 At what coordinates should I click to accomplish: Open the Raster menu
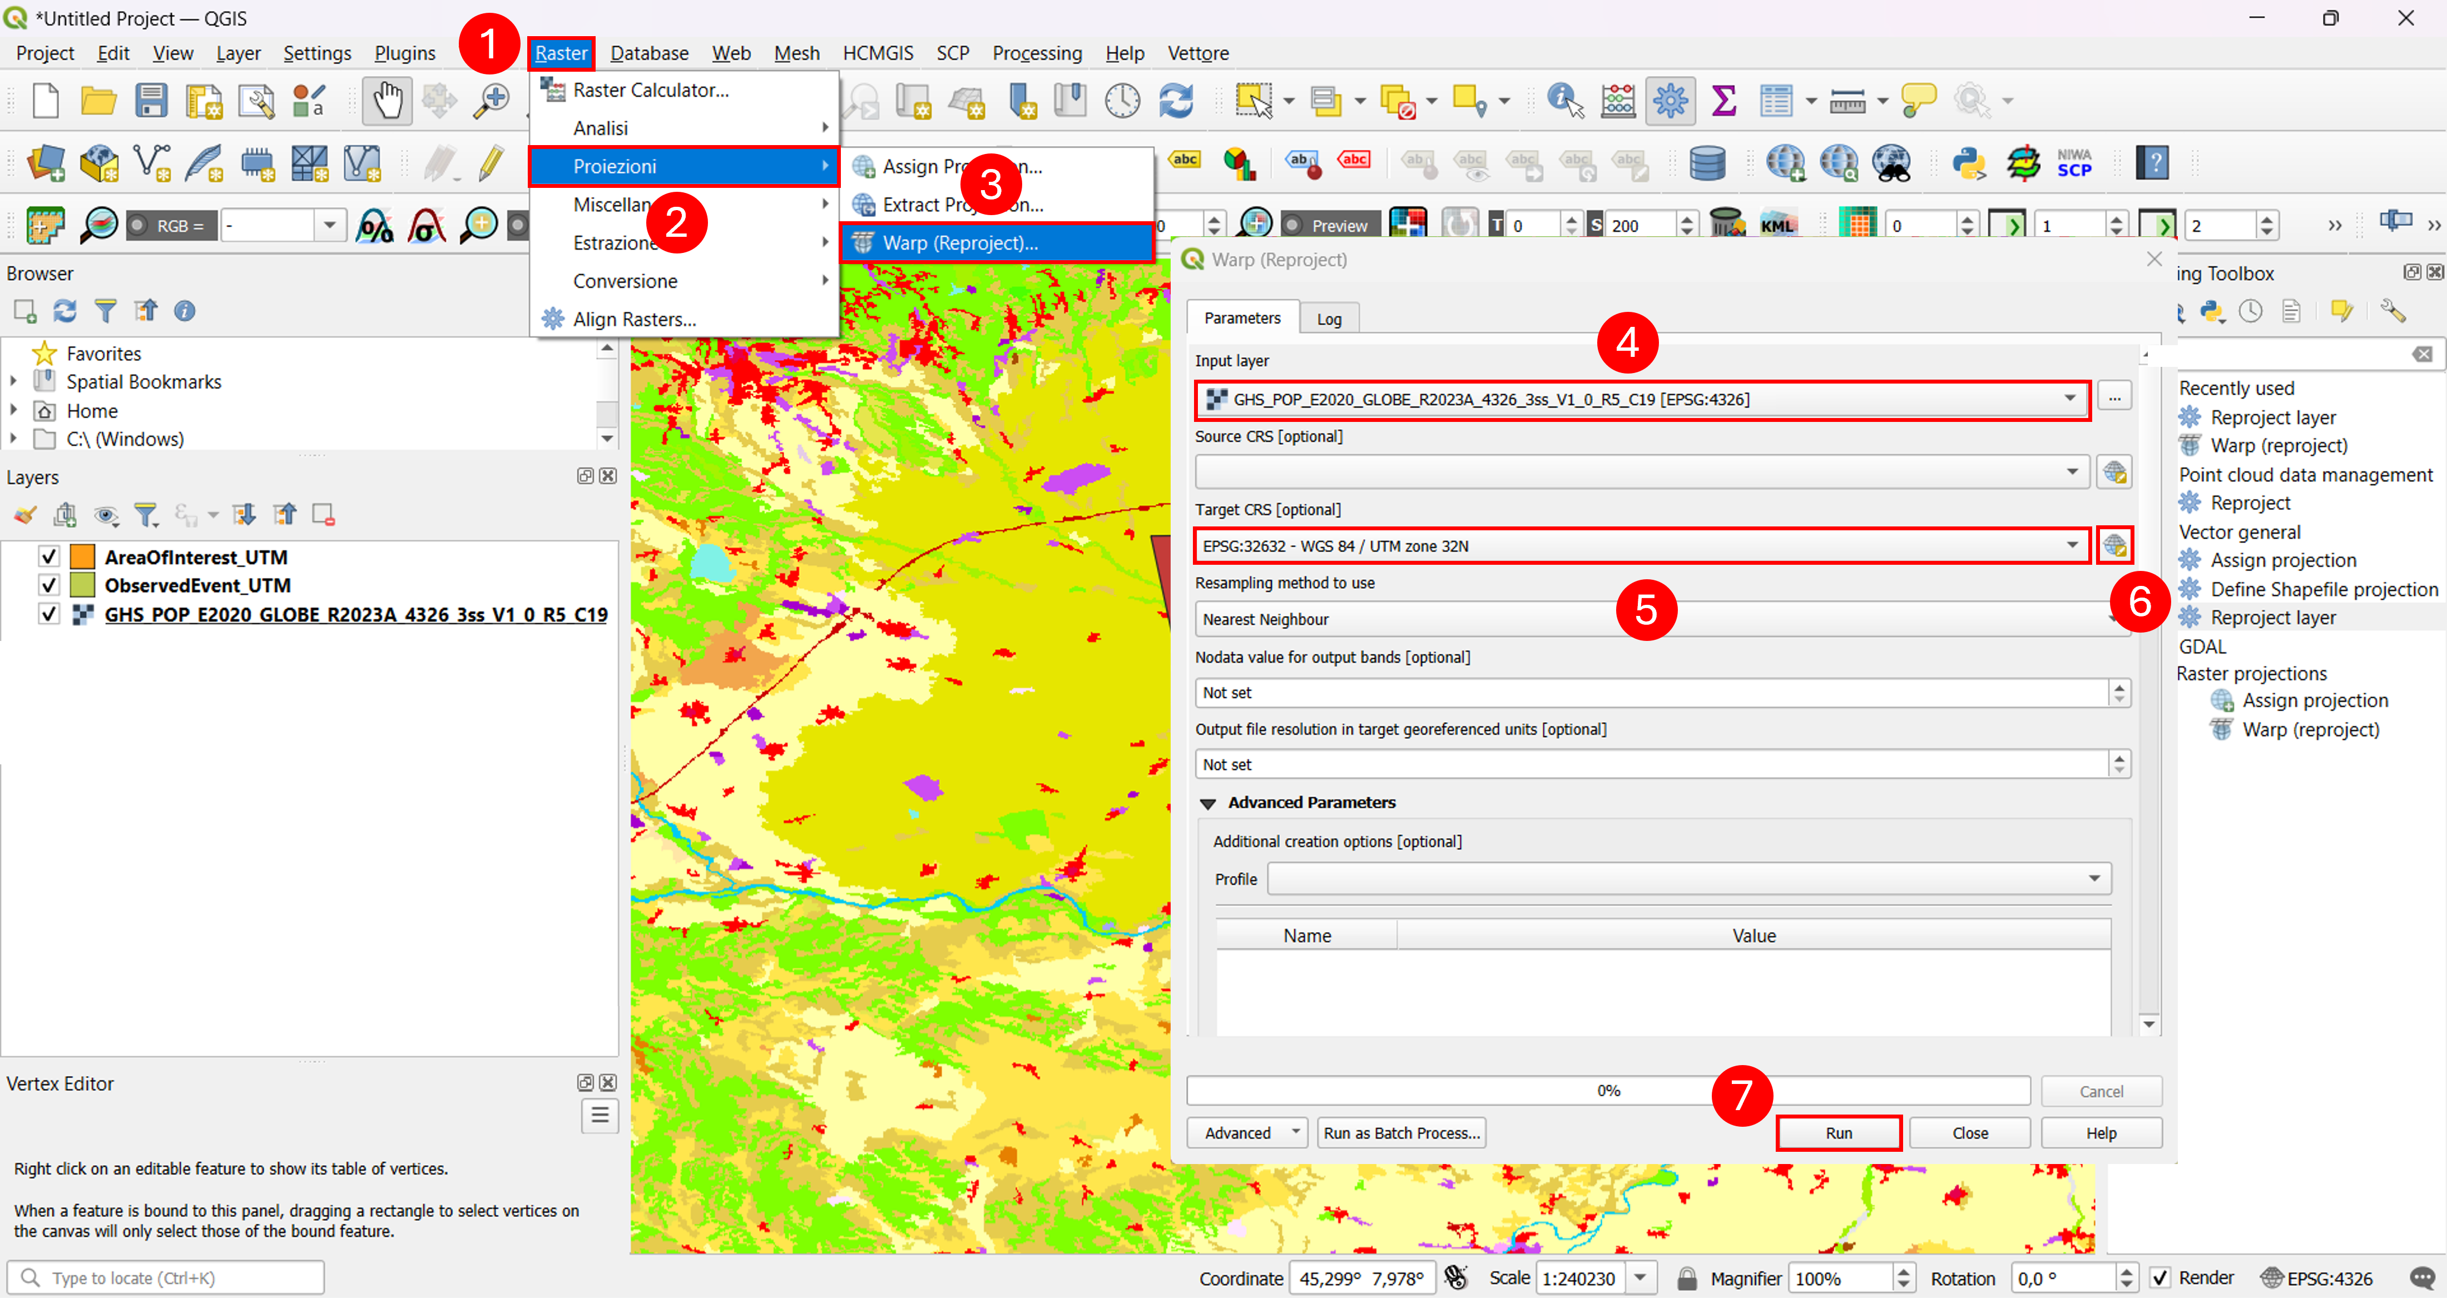pyautogui.click(x=561, y=53)
